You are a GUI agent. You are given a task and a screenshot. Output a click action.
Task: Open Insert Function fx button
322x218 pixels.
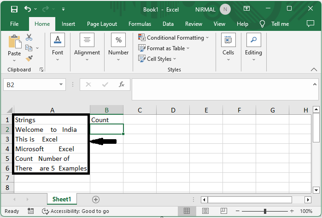(x=121, y=84)
